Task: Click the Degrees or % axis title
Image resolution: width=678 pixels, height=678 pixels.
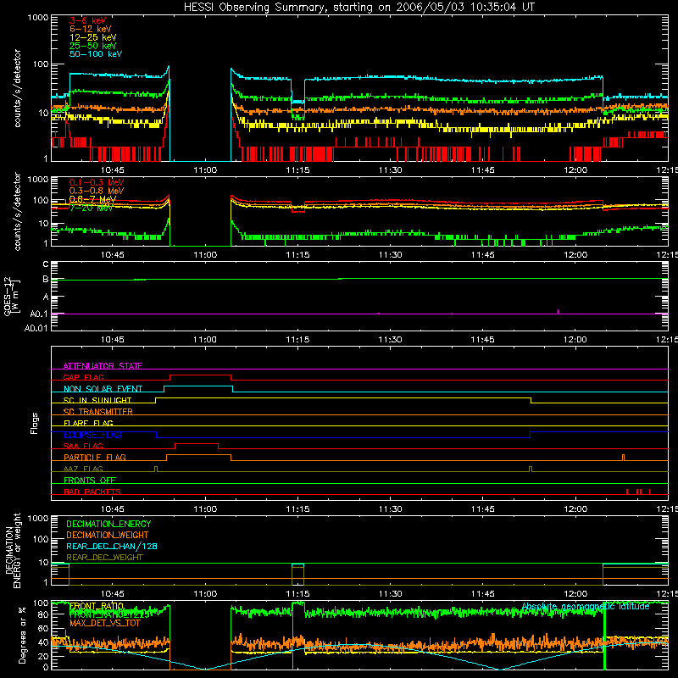Action: pyautogui.click(x=22, y=635)
